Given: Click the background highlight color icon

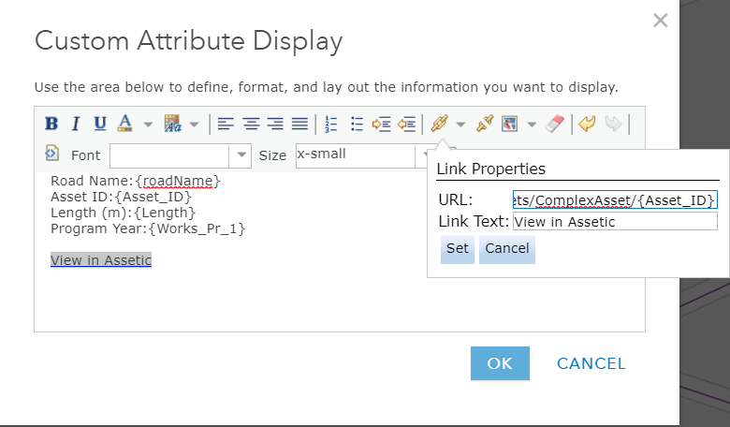Looking at the screenshot, I should pos(173,124).
